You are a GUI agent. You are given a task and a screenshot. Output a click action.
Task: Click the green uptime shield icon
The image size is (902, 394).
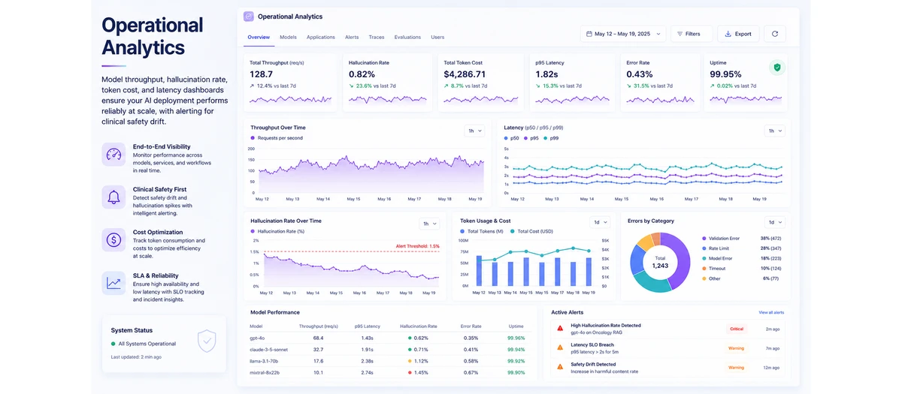coord(776,68)
